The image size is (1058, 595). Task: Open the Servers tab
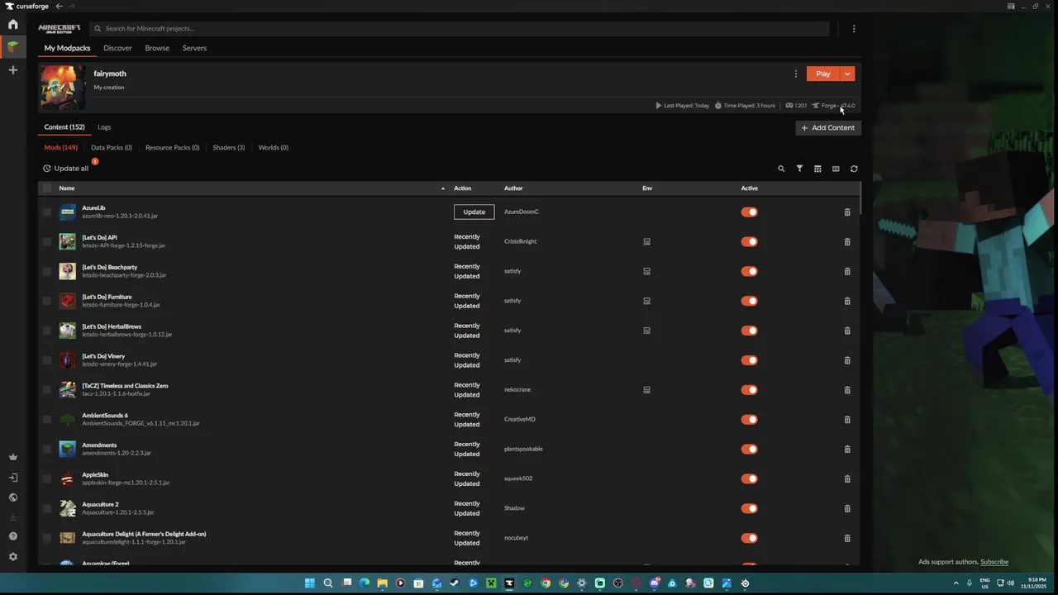pyautogui.click(x=194, y=48)
